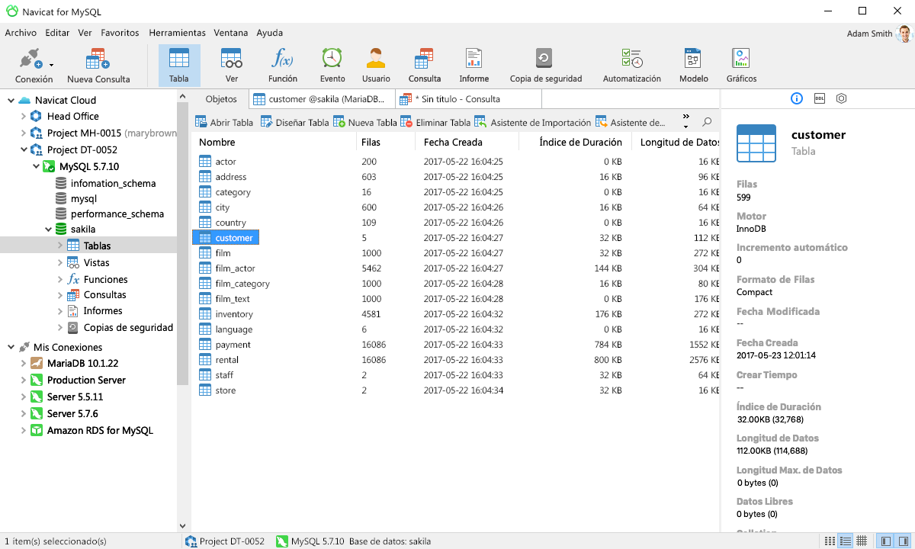Click Eliminar Tabla button
This screenshot has height=549, width=915.
[435, 122]
